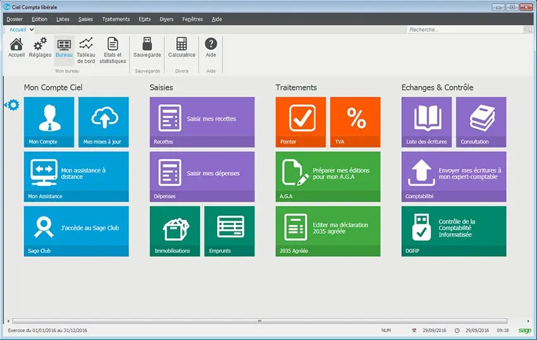This screenshot has height=340, width=537.
Task: Open the Dossier menu
Action: (x=15, y=19)
